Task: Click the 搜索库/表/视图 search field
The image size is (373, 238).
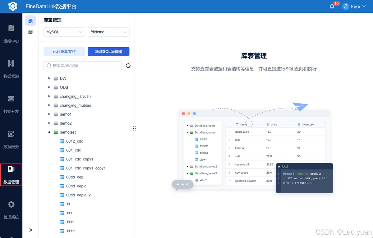Action: coord(83,66)
